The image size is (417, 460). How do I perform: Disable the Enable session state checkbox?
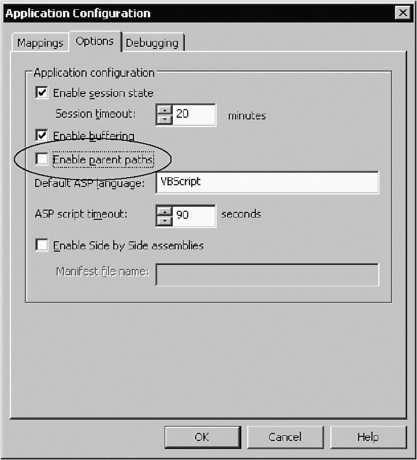(x=42, y=92)
